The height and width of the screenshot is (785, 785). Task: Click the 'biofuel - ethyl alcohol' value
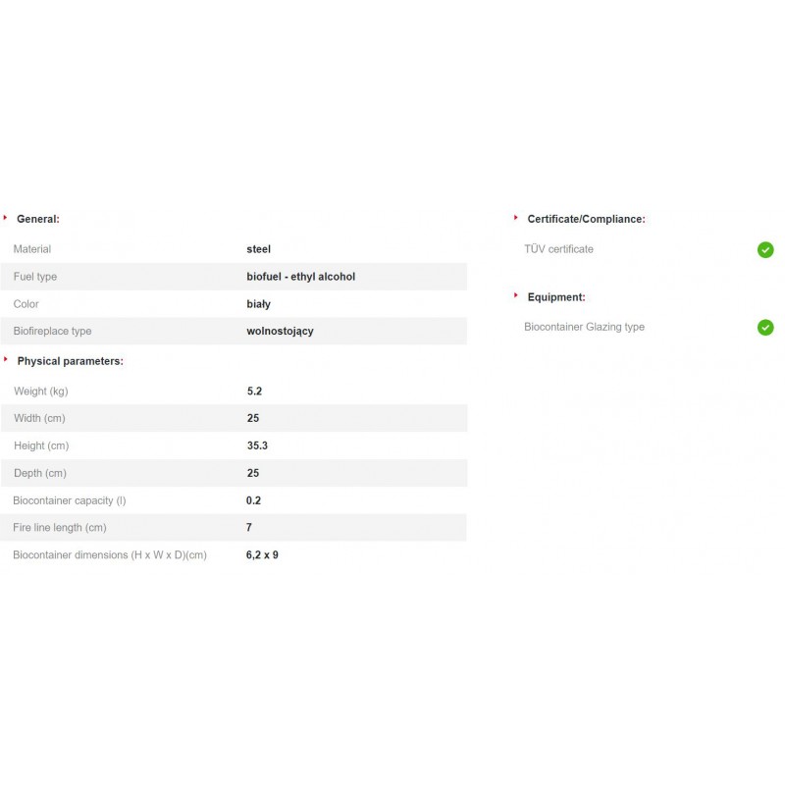pos(300,277)
